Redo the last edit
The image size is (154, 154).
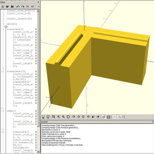pos(23,6)
